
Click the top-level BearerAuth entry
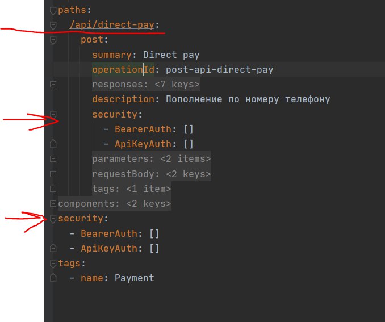coord(109,233)
